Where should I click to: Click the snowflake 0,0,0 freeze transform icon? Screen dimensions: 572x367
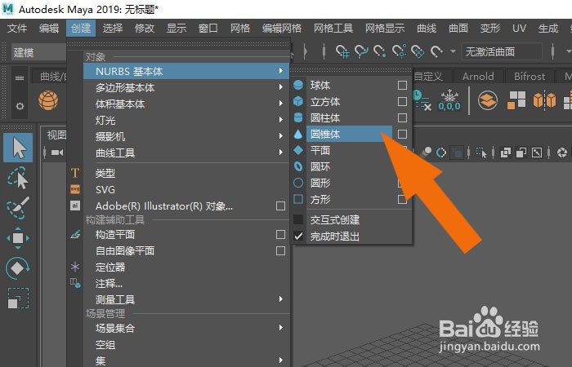449,100
